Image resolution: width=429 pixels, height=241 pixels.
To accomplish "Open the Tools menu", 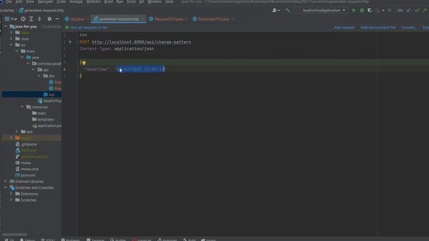I will (131, 1).
